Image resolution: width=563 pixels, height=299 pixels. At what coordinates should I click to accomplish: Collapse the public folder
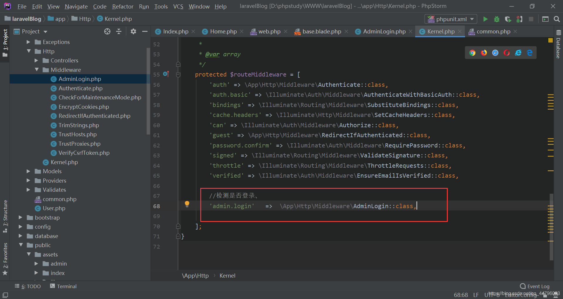pyautogui.click(x=21, y=245)
